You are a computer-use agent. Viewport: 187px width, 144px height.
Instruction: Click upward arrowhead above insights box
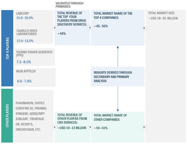pyautogui.click(x=118, y=47)
